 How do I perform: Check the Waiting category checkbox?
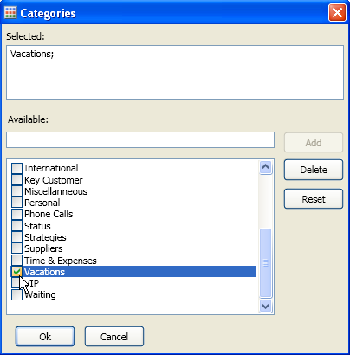pos(16,294)
